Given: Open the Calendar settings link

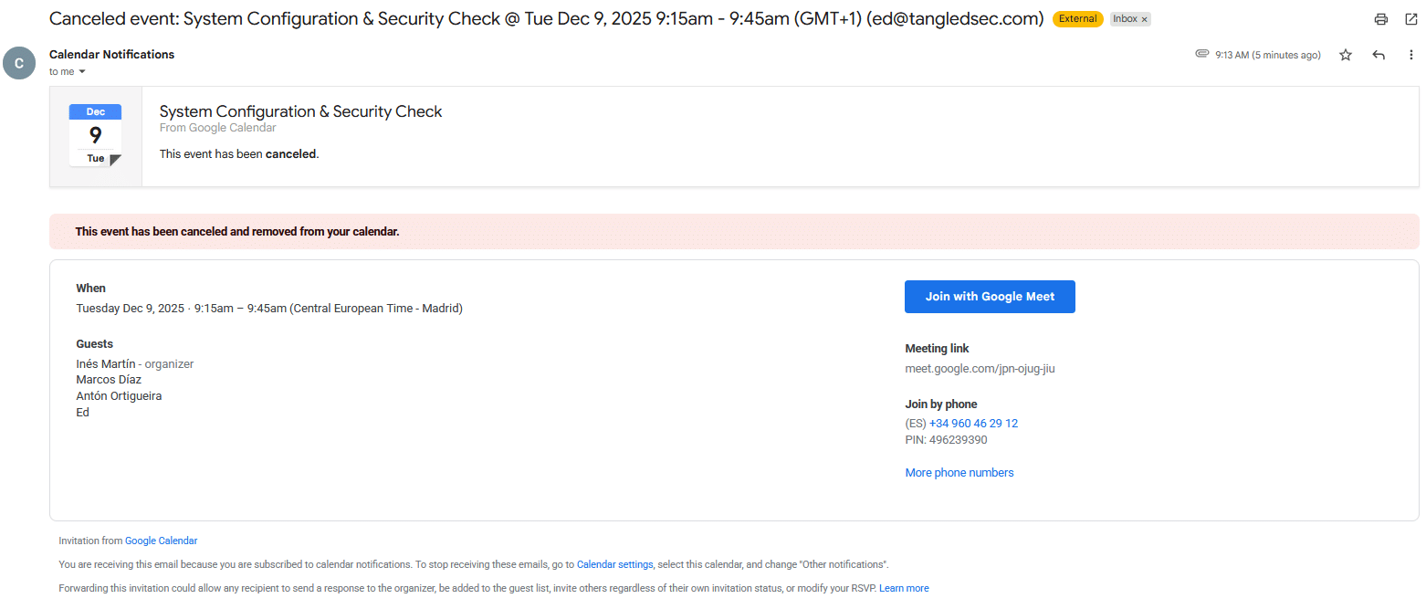Looking at the screenshot, I should coord(614,564).
